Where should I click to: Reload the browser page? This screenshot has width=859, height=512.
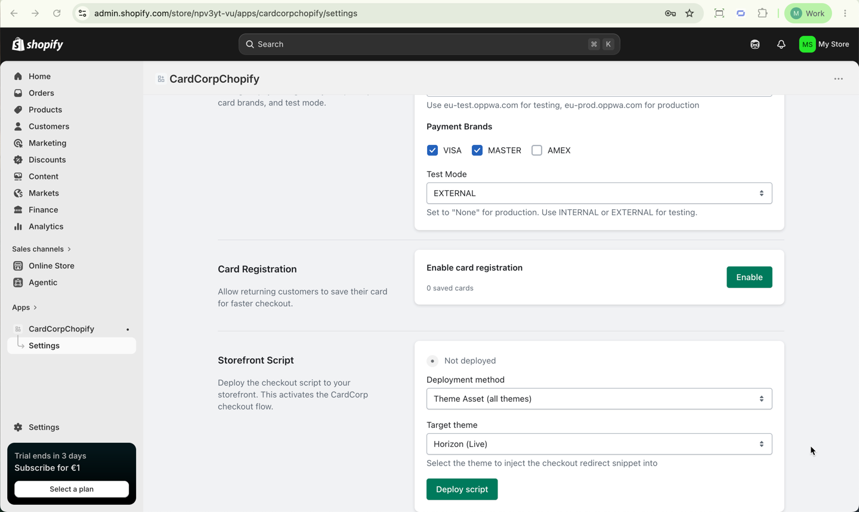coord(57,13)
